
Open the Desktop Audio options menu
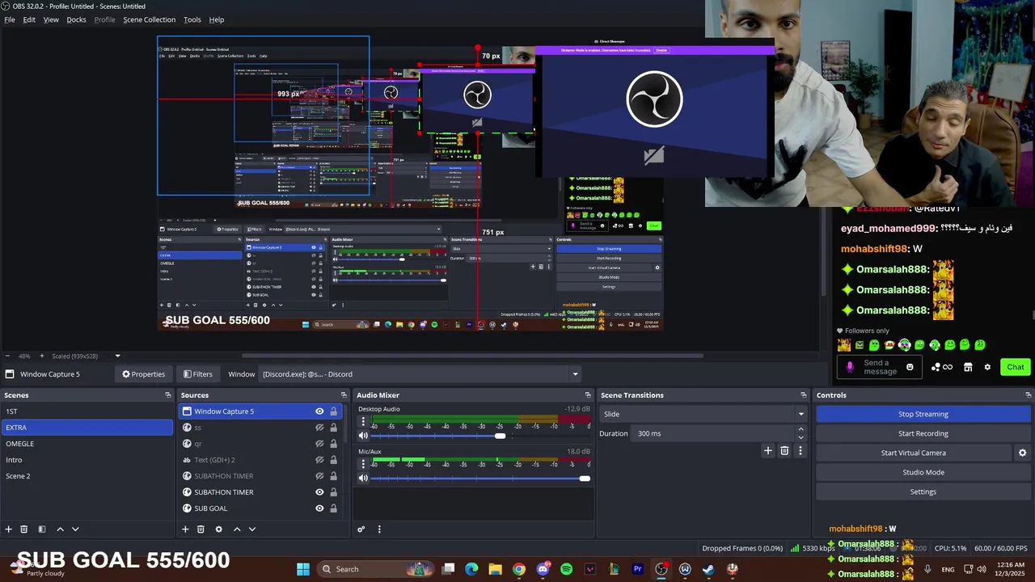tap(363, 421)
